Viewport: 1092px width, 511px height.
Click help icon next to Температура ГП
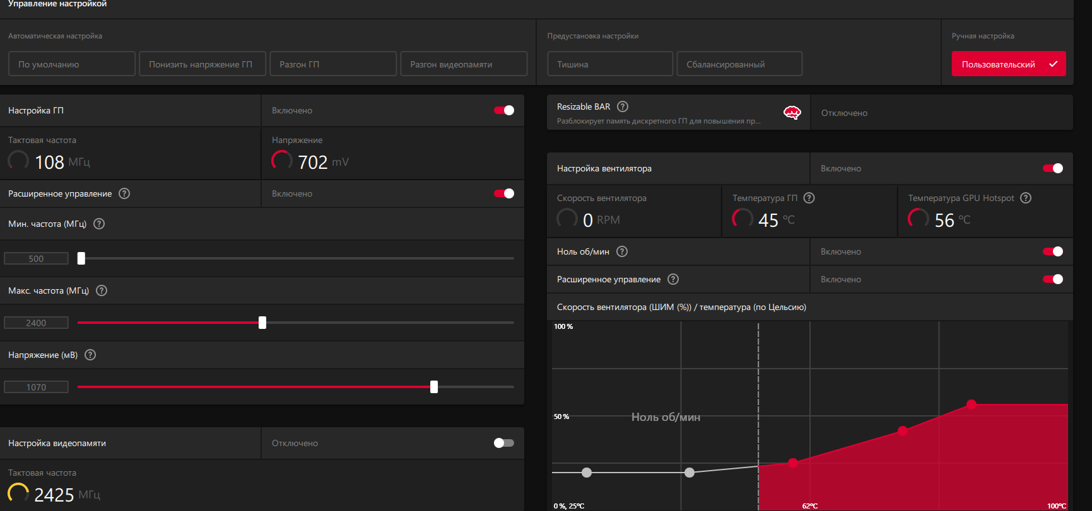coord(809,198)
